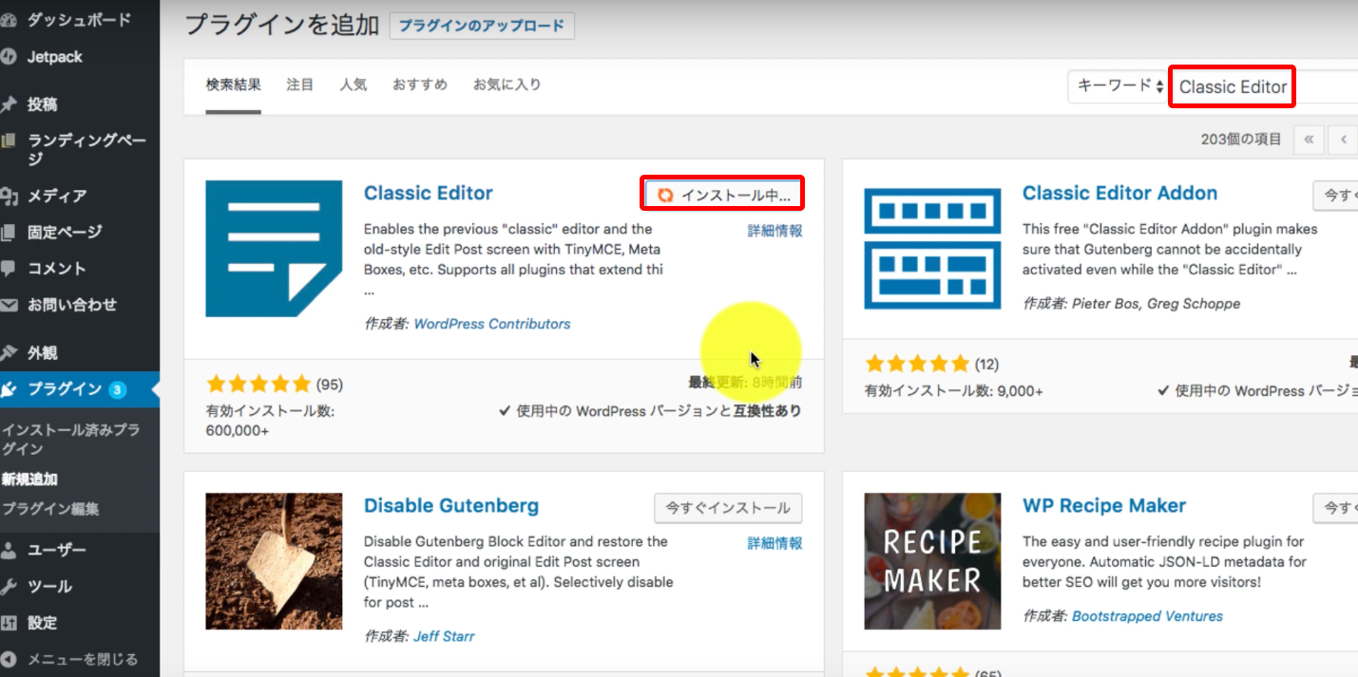Screen dimensions: 1358x677
Task: Click the ツール wrench icon
Action: (8, 587)
